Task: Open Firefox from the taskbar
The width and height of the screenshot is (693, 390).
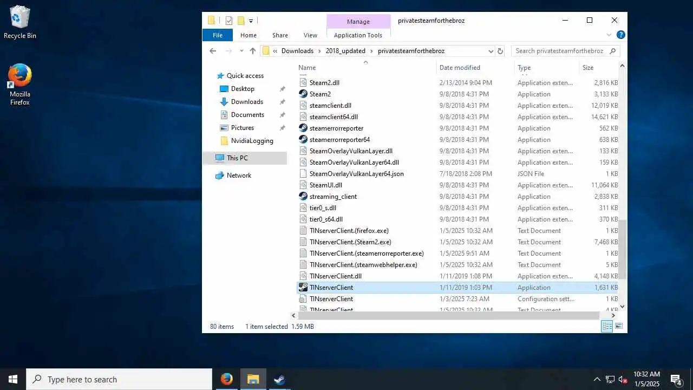Action: [227, 379]
